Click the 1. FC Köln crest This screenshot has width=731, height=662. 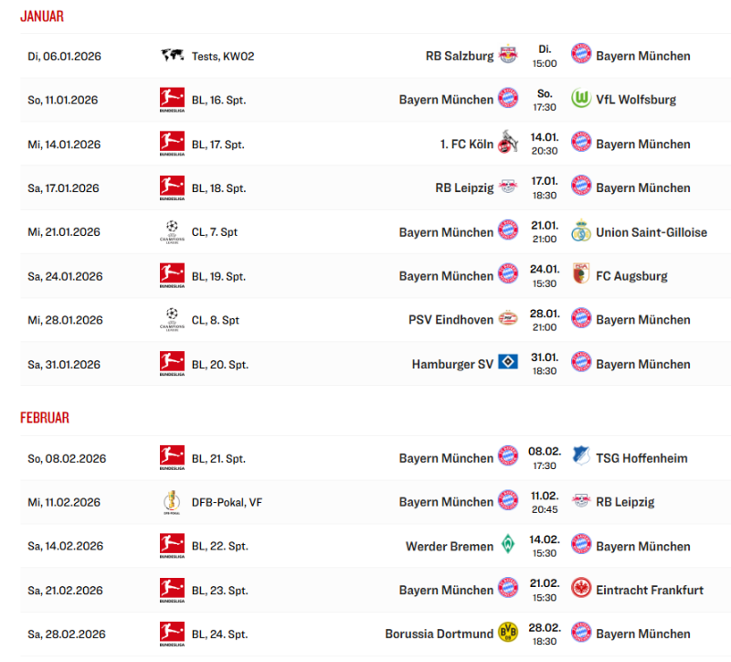(508, 144)
